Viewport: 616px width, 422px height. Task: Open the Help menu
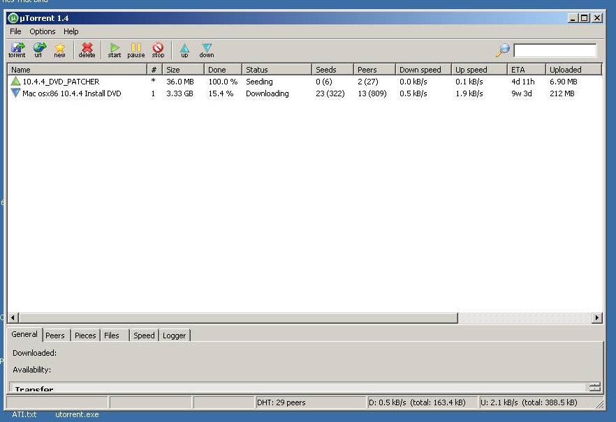(x=71, y=31)
